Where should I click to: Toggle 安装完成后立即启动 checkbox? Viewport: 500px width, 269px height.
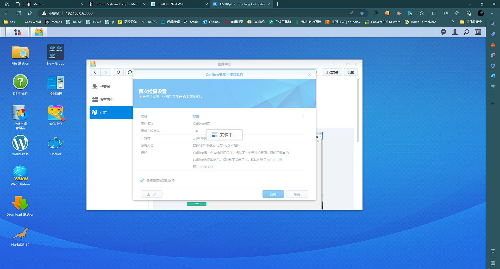point(142,180)
